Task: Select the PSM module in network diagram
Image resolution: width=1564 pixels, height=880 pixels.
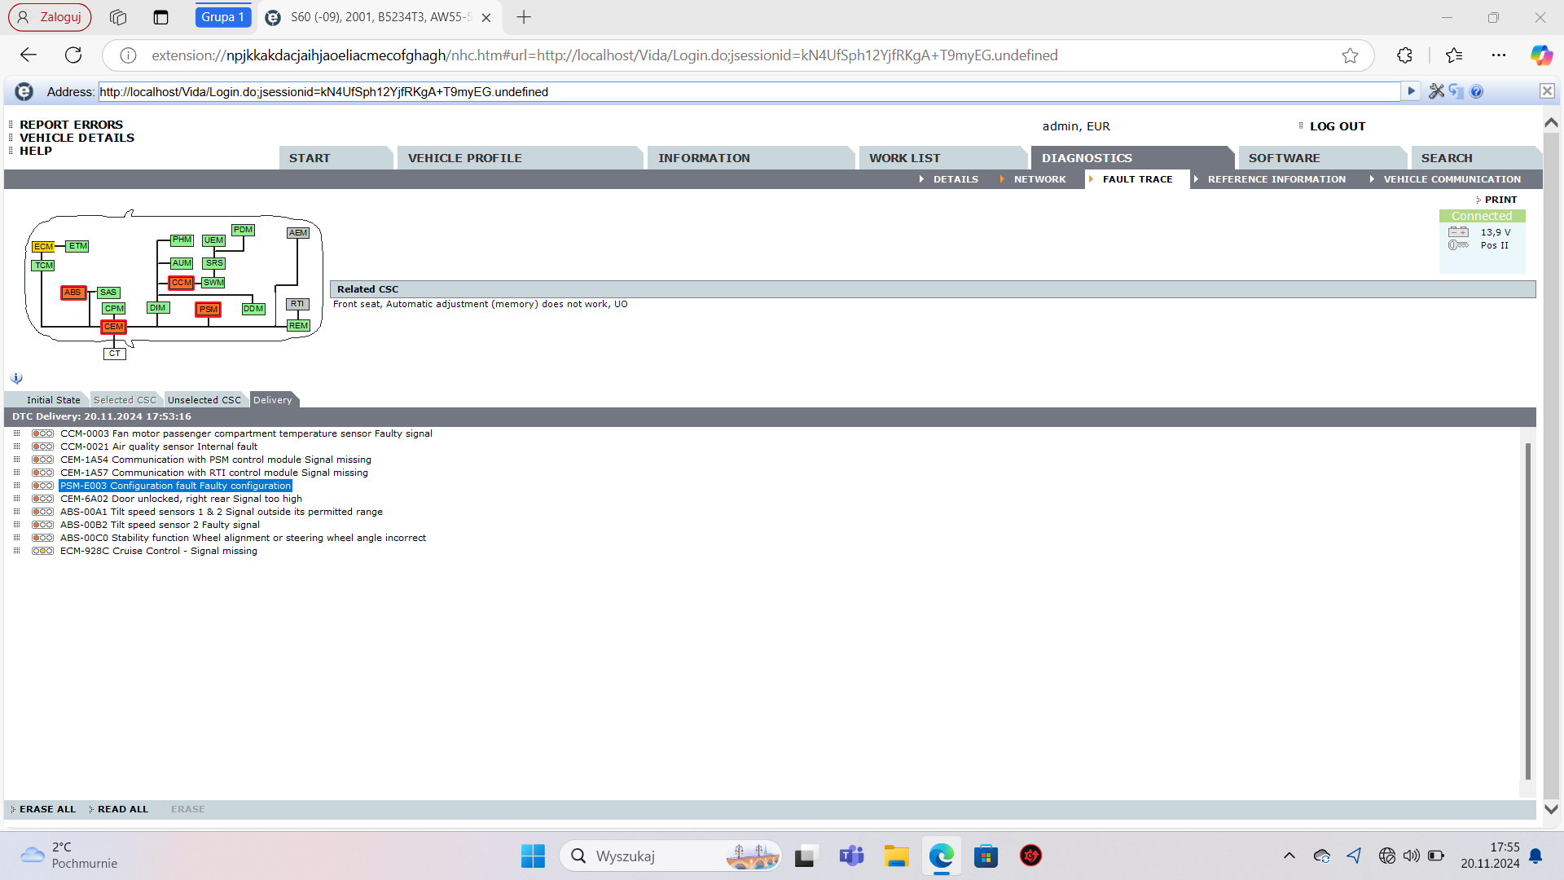Action: (208, 310)
